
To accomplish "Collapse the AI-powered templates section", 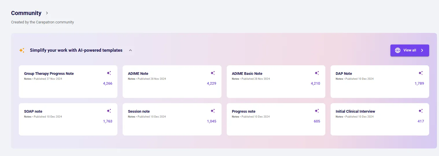I will pyautogui.click(x=130, y=50).
